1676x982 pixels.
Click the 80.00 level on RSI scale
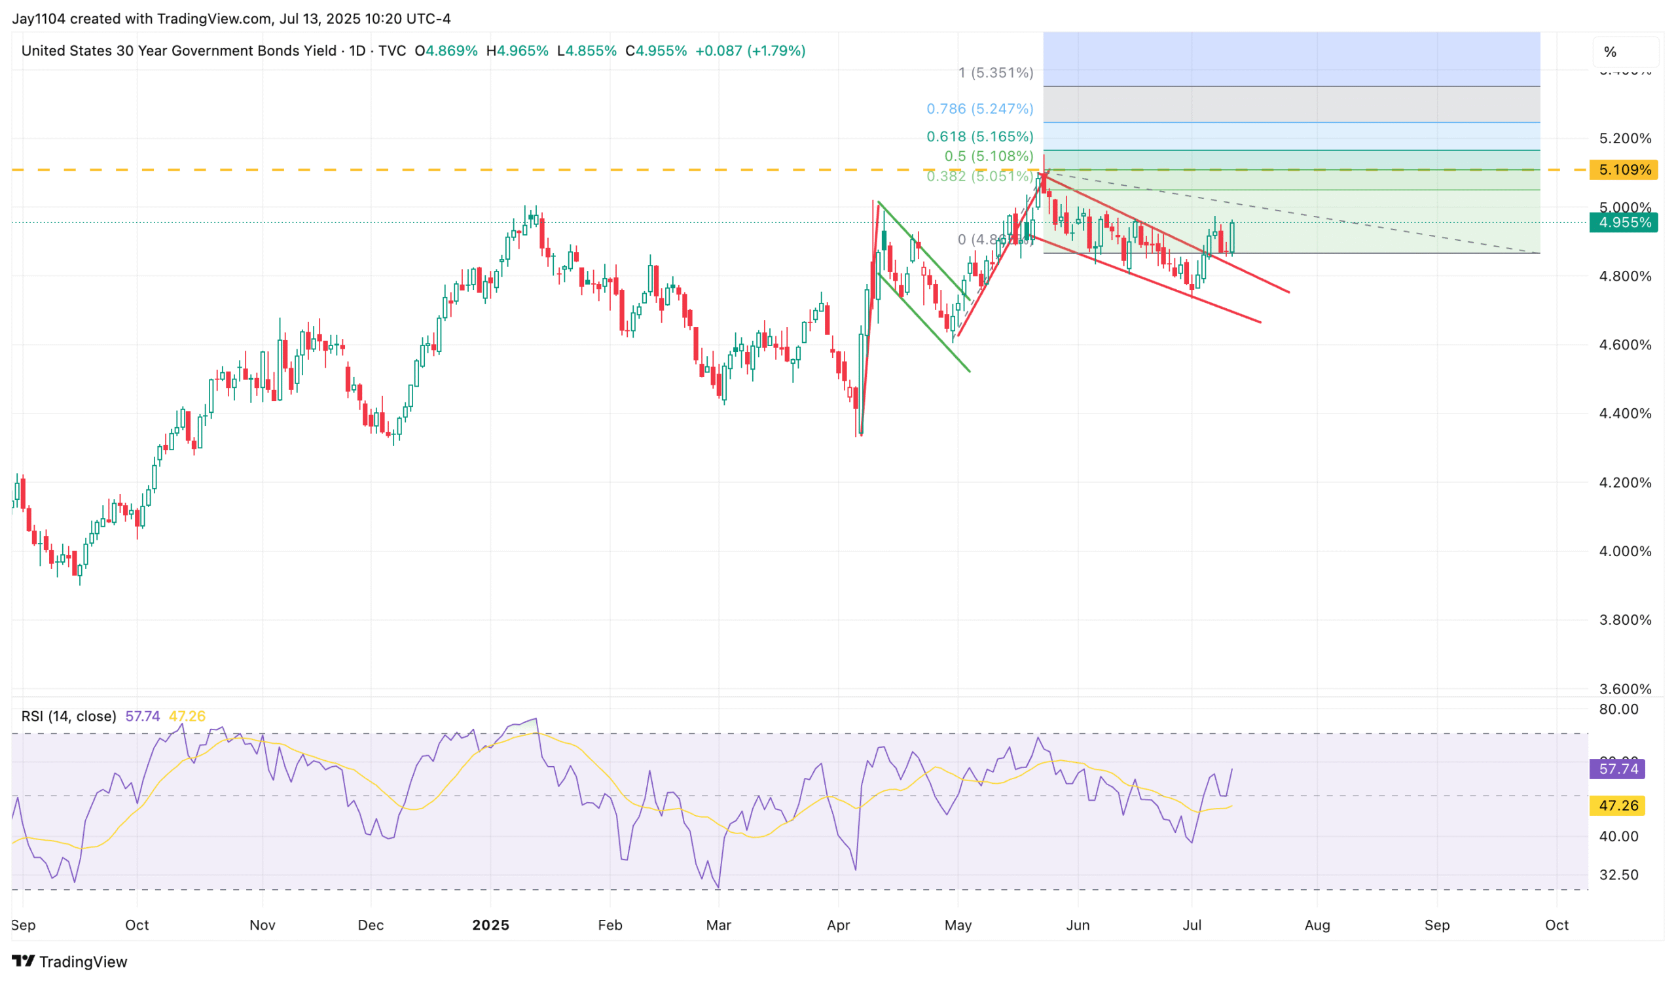click(x=1618, y=710)
